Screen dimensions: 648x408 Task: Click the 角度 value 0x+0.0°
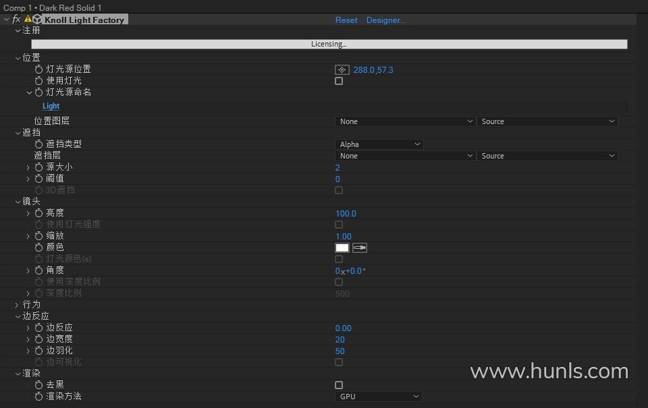350,271
